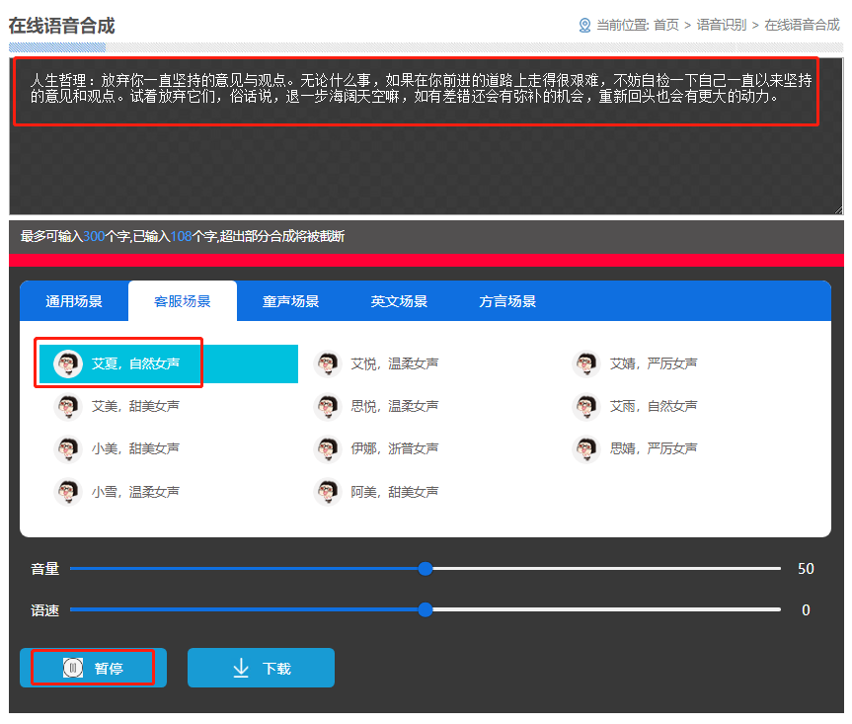Click the 语速 label
852x724 pixels.
tap(44, 610)
